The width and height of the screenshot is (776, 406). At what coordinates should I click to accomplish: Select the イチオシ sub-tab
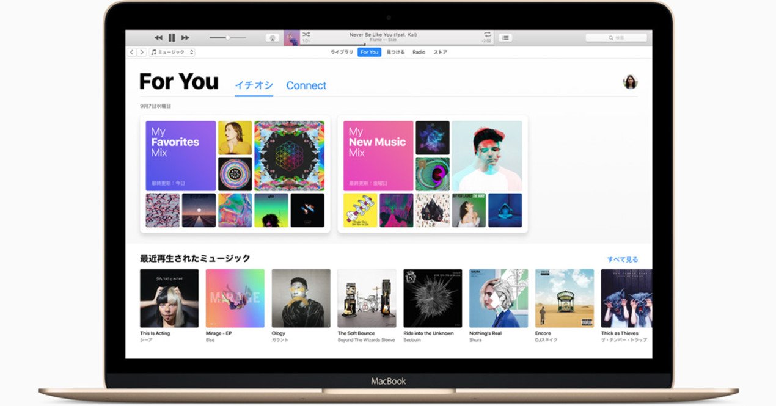click(254, 85)
